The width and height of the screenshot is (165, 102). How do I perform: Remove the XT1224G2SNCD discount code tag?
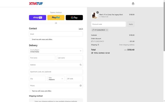click(107, 30)
